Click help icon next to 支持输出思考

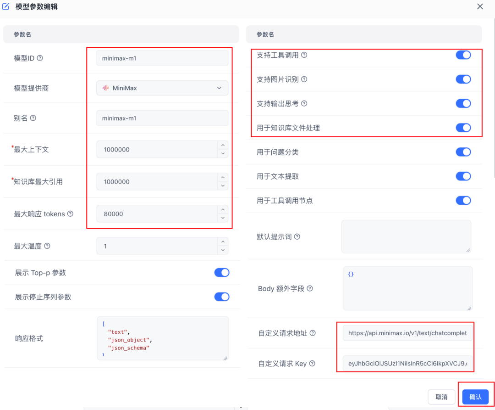304,103
